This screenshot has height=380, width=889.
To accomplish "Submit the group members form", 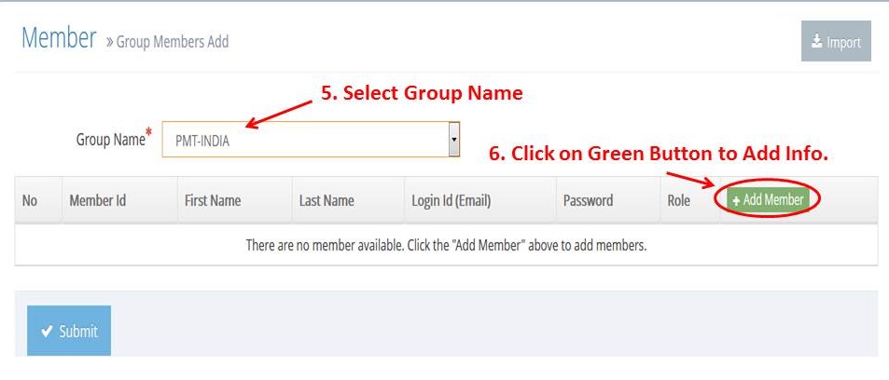I will 69,331.
